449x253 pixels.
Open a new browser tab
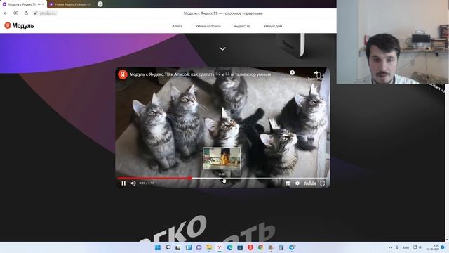pos(100,4)
